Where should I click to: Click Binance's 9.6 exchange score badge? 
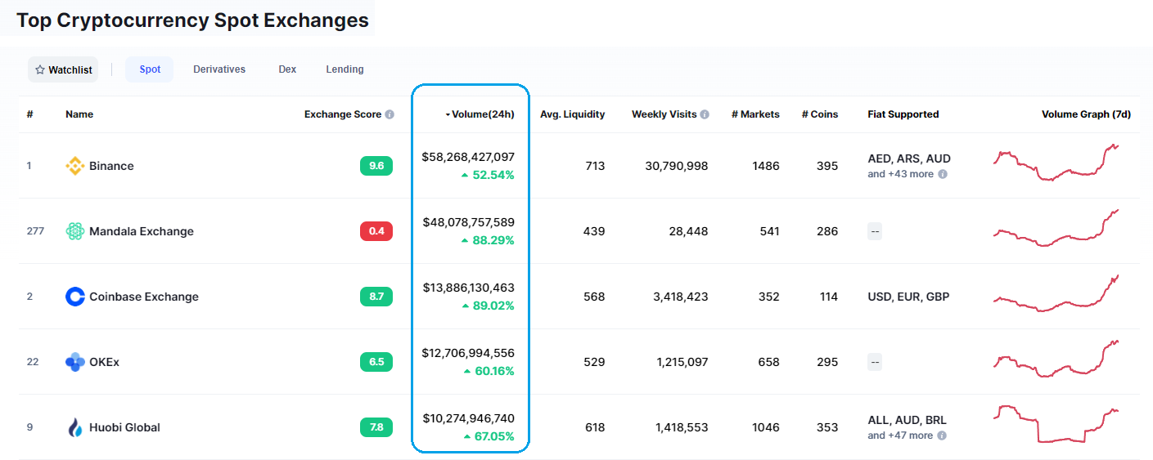click(376, 166)
